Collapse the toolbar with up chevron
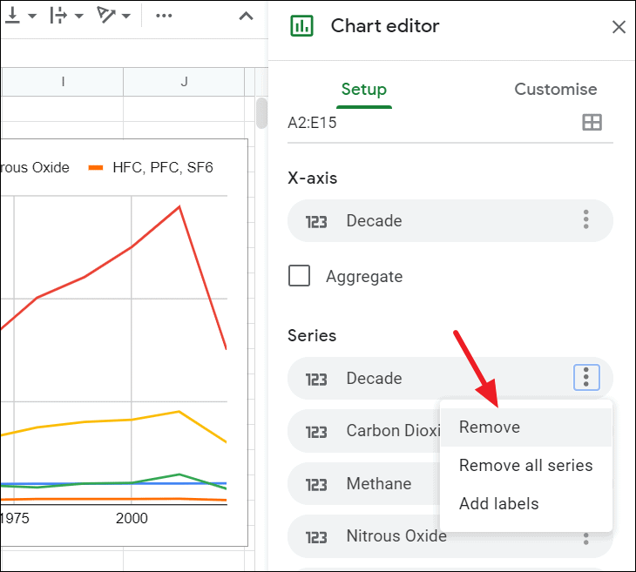 (246, 17)
